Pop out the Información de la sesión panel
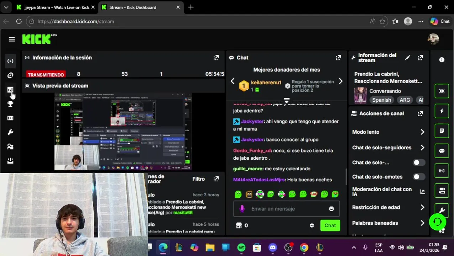The height and width of the screenshot is (256, 454). tap(216, 58)
